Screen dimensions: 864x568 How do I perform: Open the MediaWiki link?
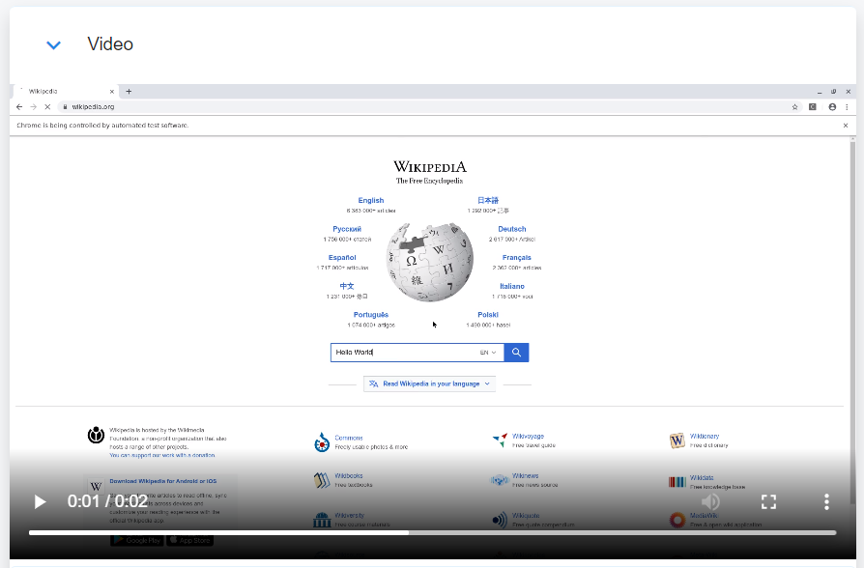(705, 516)
